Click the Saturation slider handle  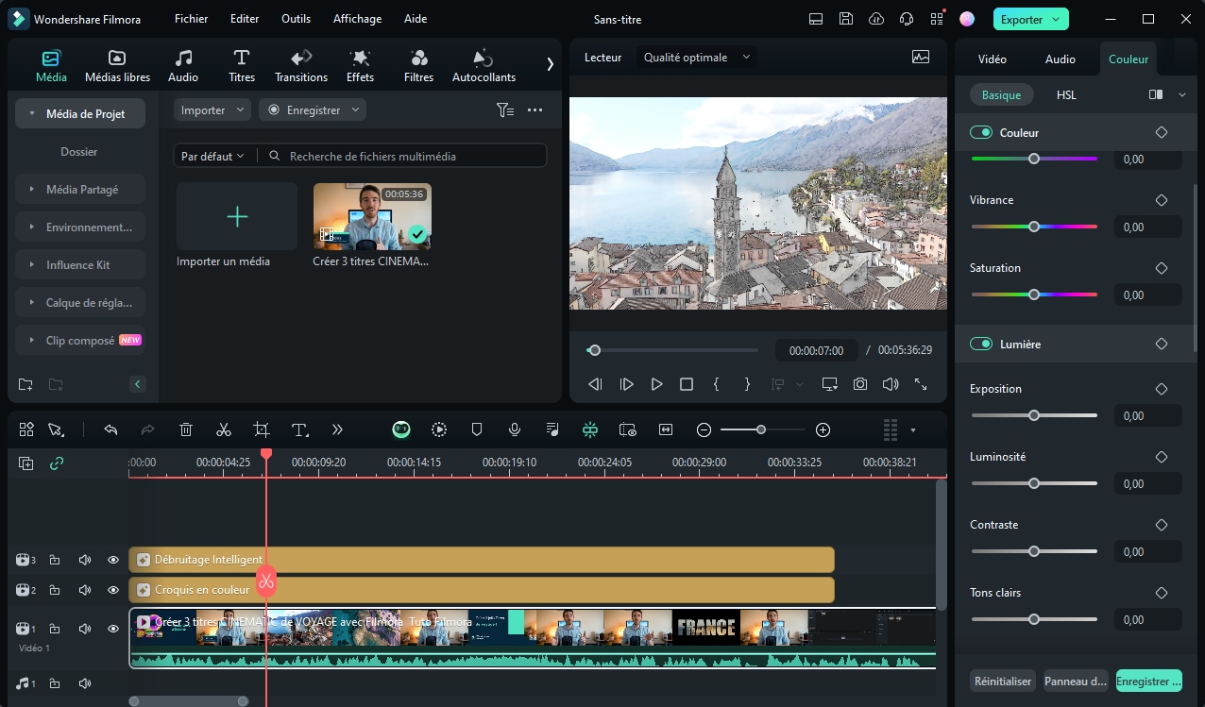click(1034, 295)
